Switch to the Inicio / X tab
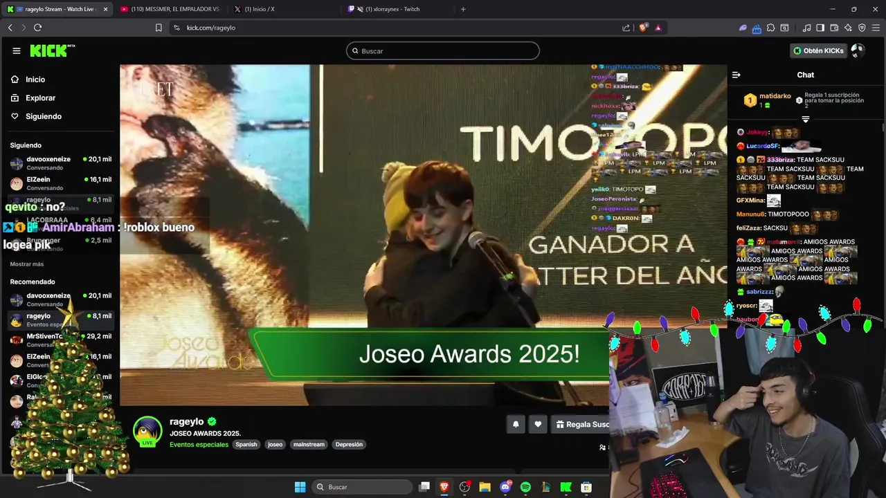This screenshot has height=498, width=886. [x=284, y=9]
